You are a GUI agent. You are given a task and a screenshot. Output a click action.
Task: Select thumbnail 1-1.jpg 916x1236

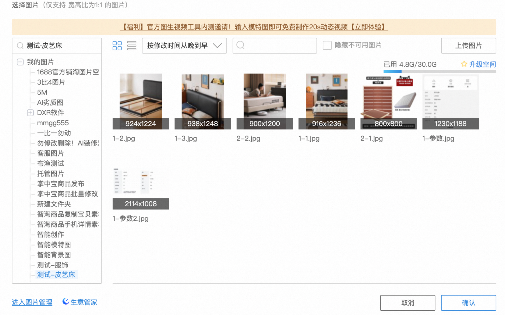coord(326,101)
